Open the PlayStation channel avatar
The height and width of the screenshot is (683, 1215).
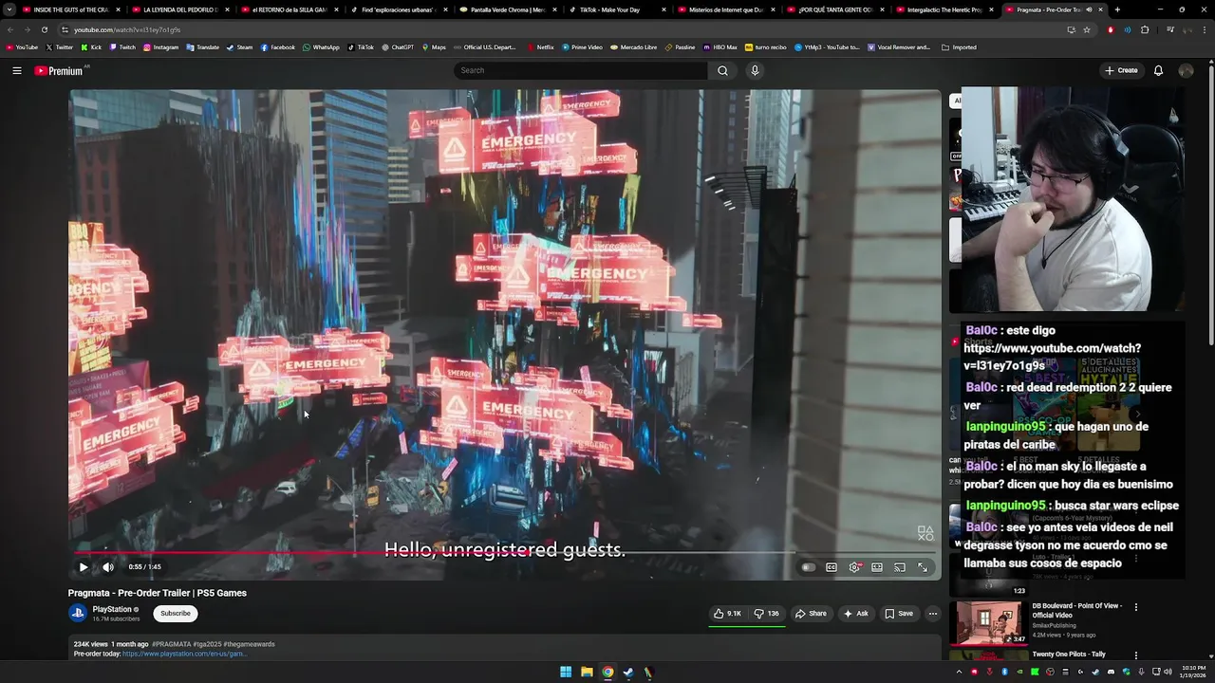coord(78,613)
